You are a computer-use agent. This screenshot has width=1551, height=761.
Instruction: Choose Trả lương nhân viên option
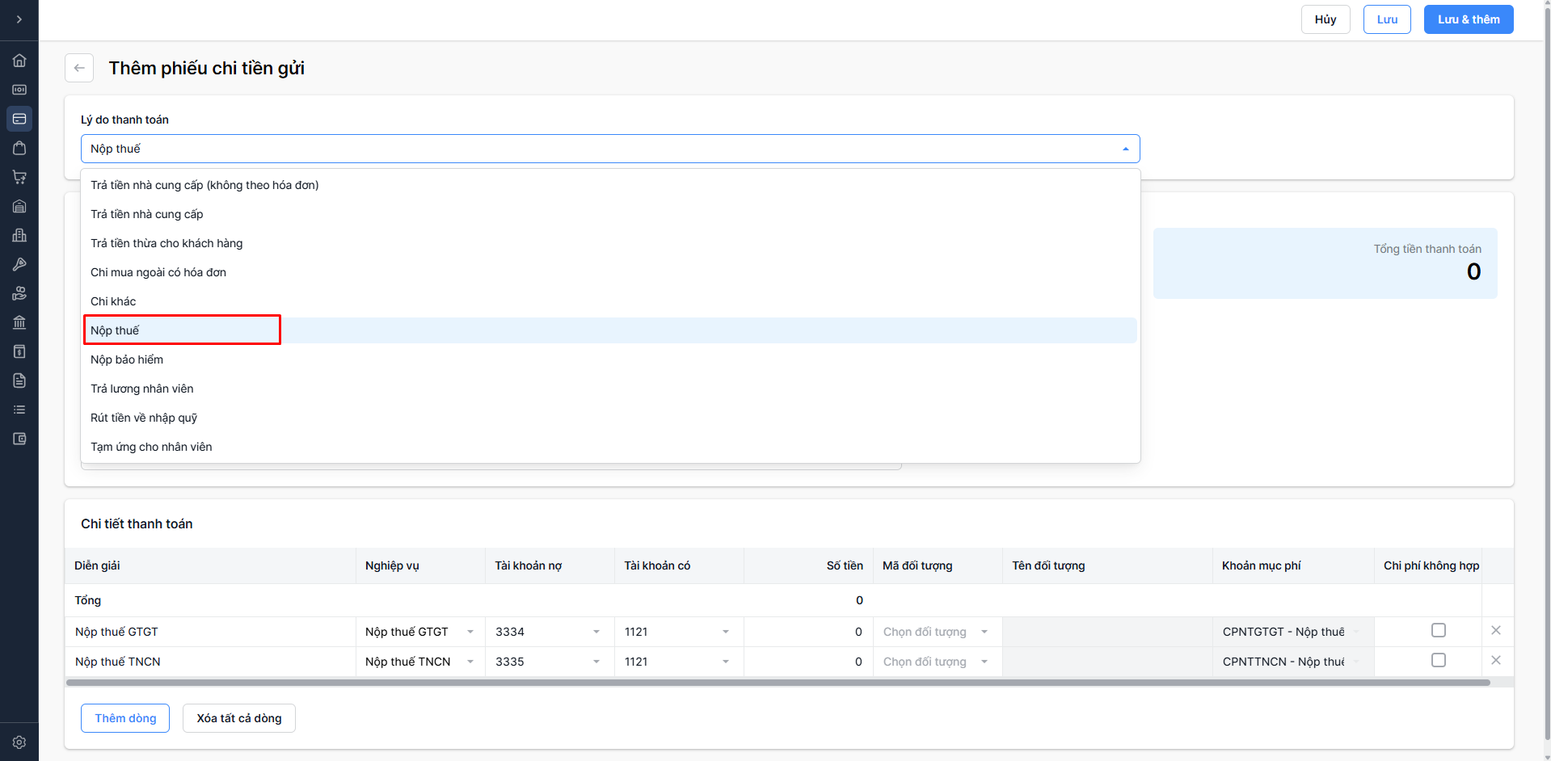coord(142,389)
